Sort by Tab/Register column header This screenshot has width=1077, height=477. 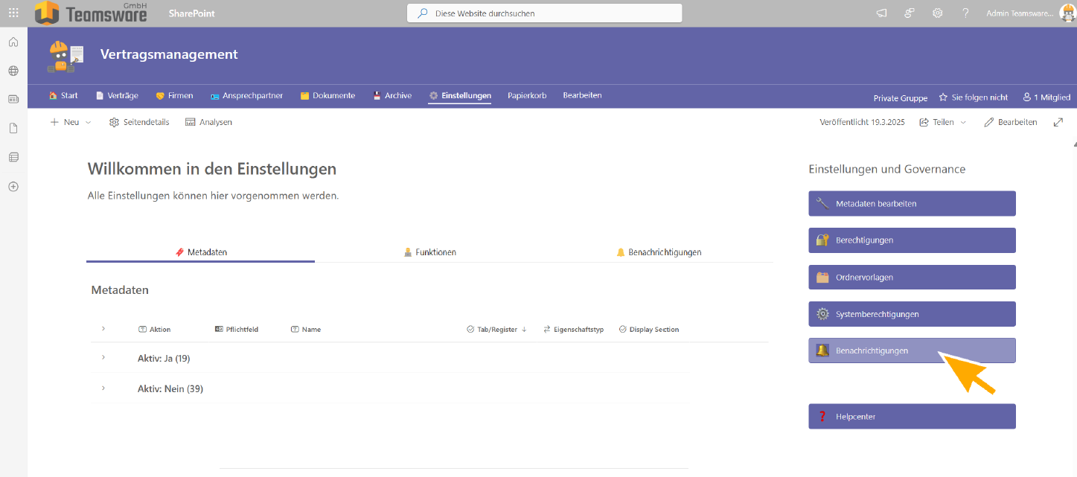tap(496, 330)
